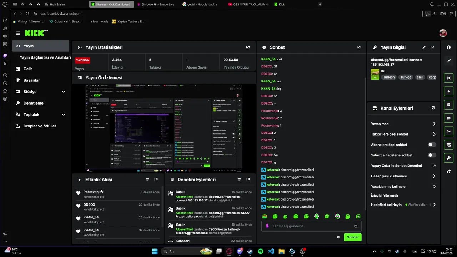This screenshot has width=457, height=257.
Task: Toggle the broadcast statistics widget icon
Action: (x=448, y=131)
